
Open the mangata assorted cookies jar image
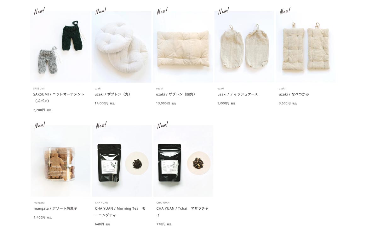(x=60, y=161)
